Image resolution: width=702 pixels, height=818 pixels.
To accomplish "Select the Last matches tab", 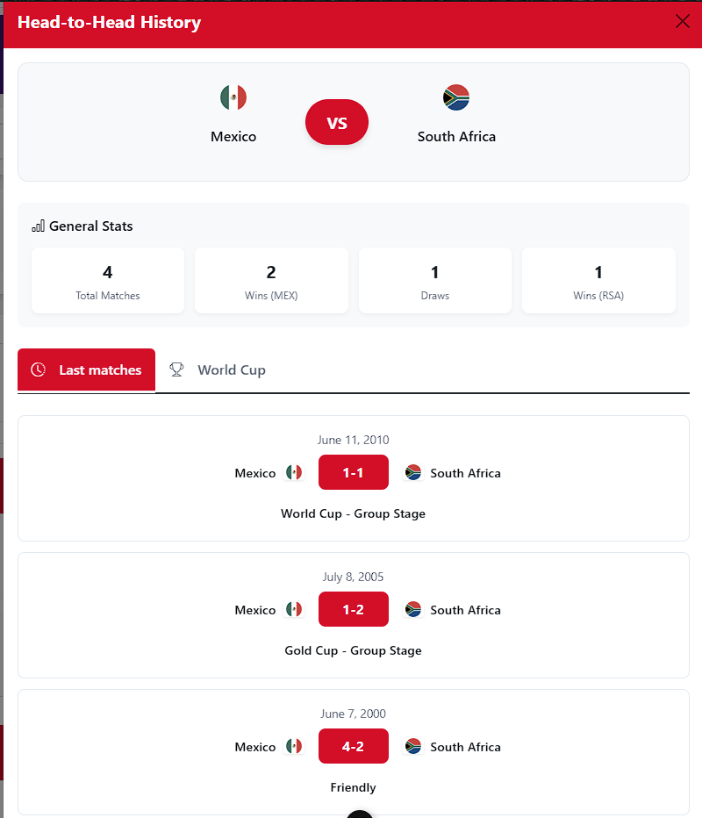I will (x=87, y=370).
